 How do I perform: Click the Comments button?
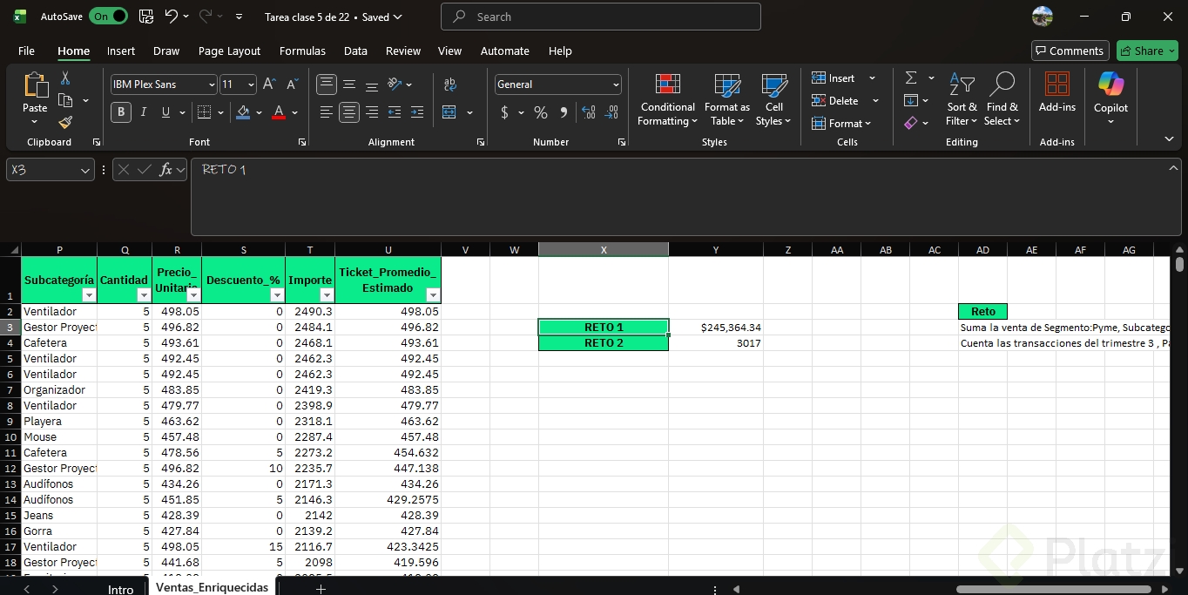1070,51
